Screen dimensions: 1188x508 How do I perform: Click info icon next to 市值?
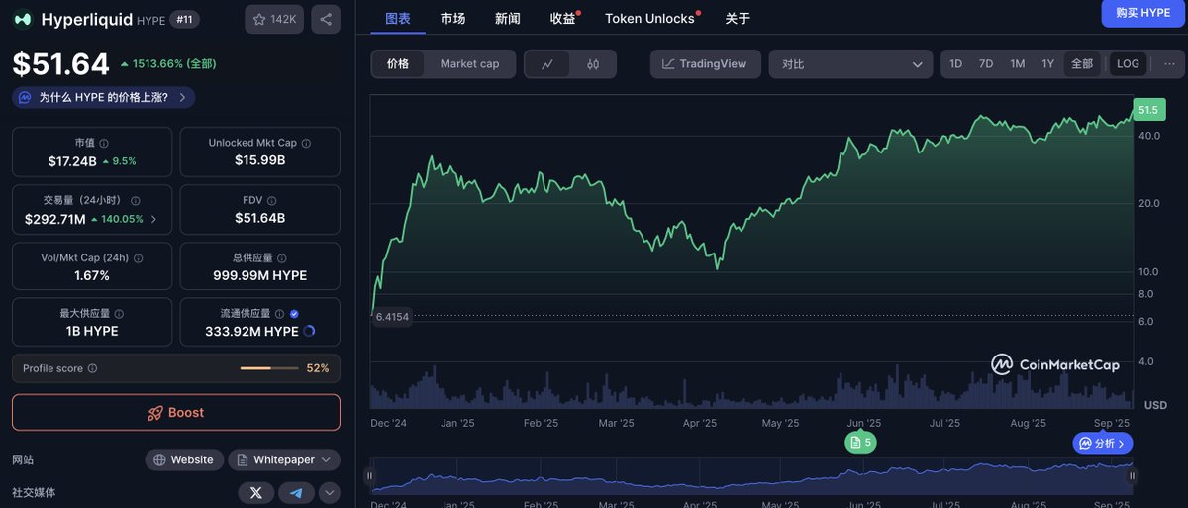click(104, 143)
